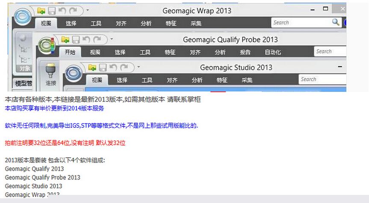This screenshot has width=369, height=203.
Task: Select 分析 tab in Geomagic Wrap
Action: point(146,23)
